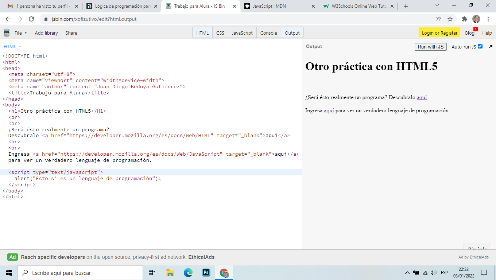This screenshot has width=496, height=280.
Task: Share this page from the address bar
Action: coord(438,19)
